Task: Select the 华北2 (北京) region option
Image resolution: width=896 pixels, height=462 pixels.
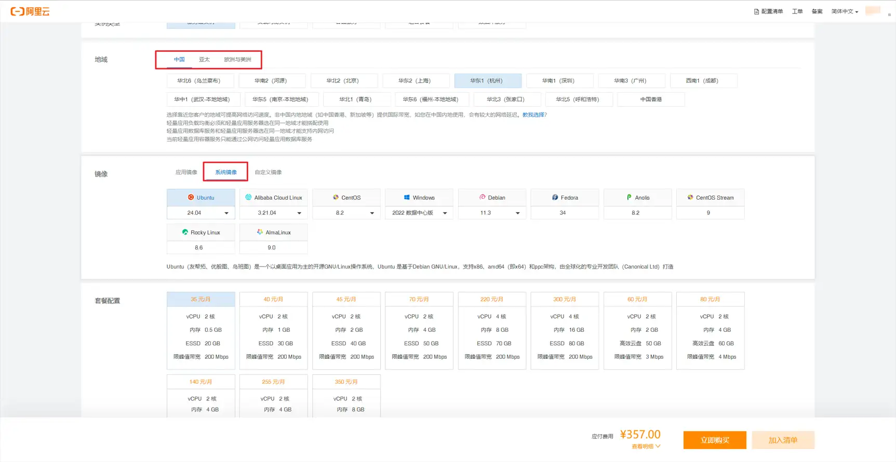Action: point(342,81)
